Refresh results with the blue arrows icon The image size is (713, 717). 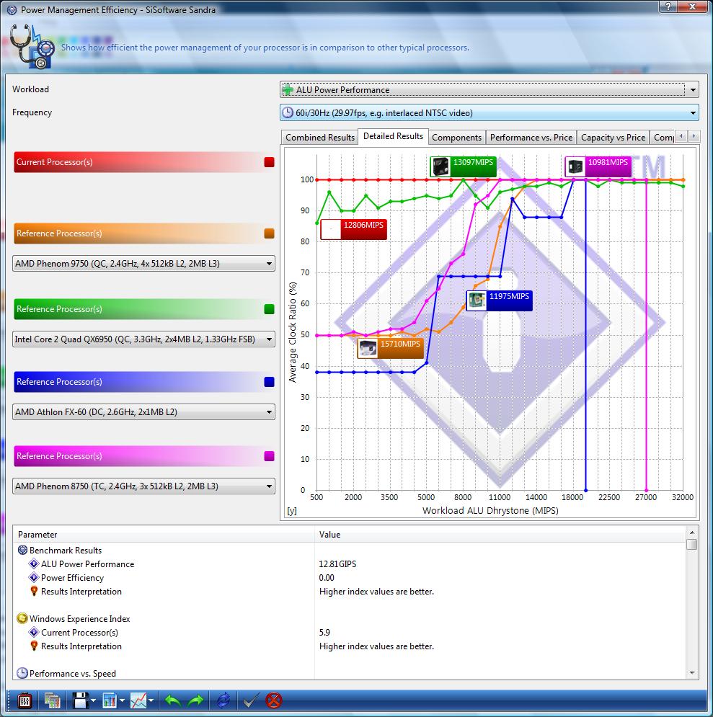tap(223, 700)
